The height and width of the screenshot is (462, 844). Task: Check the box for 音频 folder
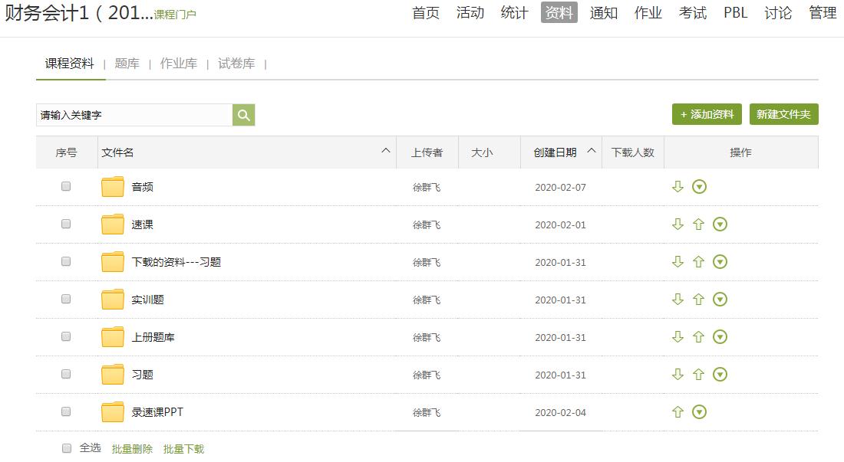click(x=66, y=186)
